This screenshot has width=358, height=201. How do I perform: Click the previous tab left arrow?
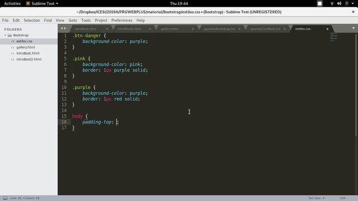[62, 28]
